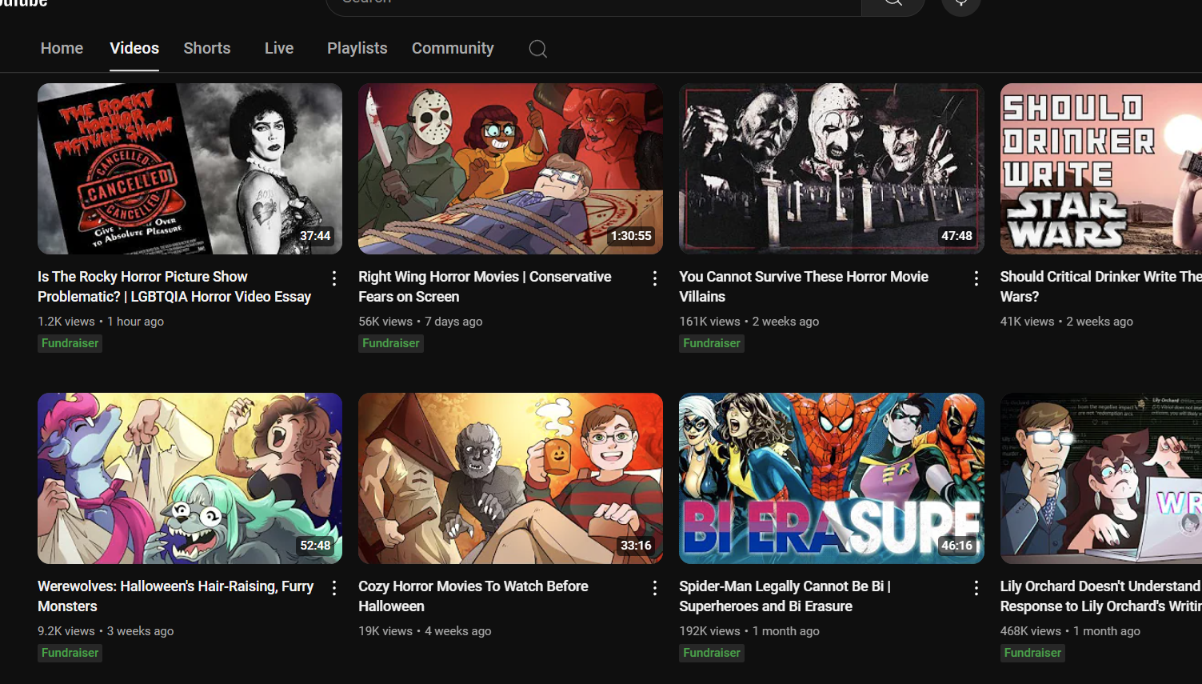Click Fundraiser badge under Horror Movie Villains video
Viewport: 1202px width, 684px height.
[712, 343]
